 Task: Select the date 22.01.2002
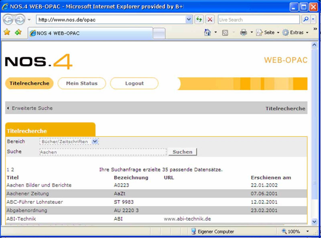coord(264,185)
